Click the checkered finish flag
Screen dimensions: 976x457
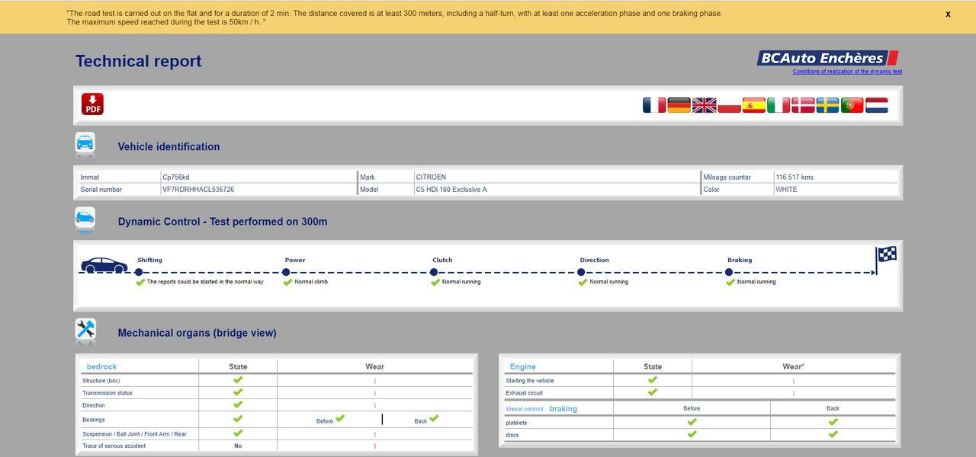pos(886,256)
